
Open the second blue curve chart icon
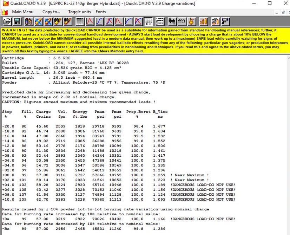point(128,21)
